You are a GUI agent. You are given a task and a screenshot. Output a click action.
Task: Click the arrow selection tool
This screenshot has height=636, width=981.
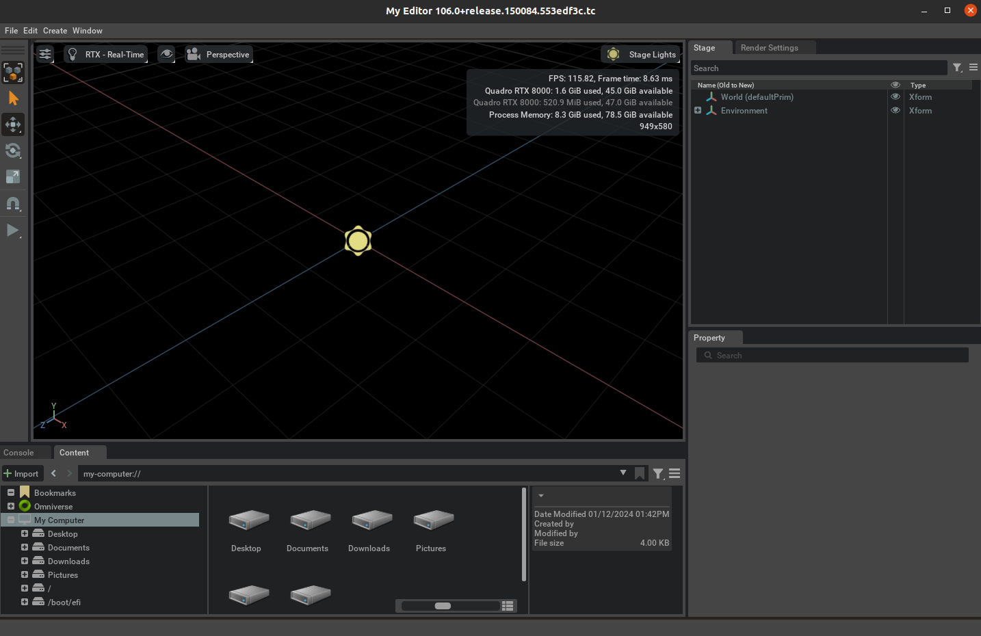(x=13, y=98)
